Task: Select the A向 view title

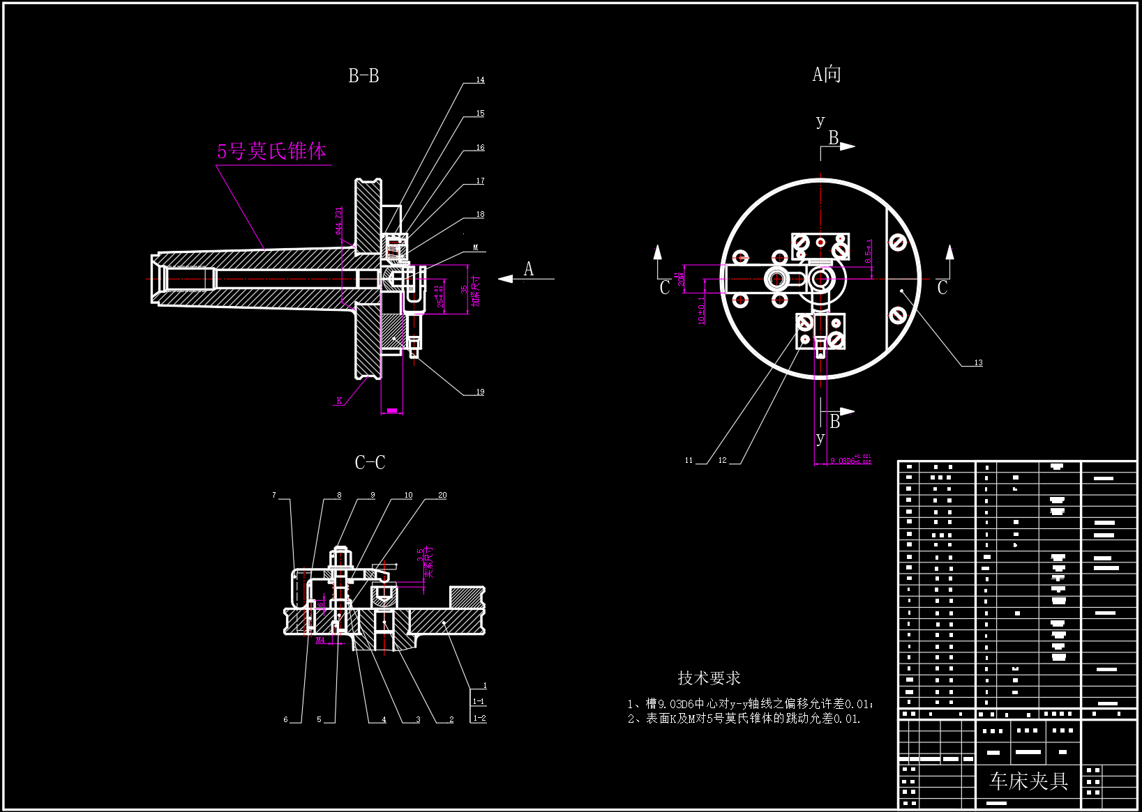Action: pos(827,74)
